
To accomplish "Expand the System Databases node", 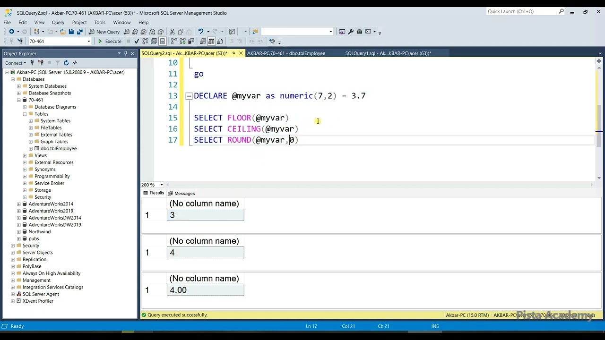I will [19, 86].
